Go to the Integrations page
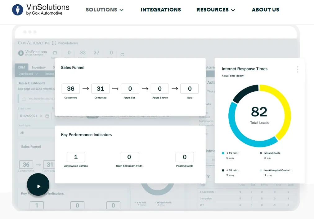Screen dimensions: 314x219 point(161,10)
